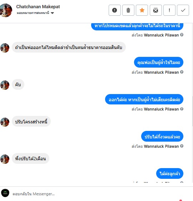The height and width of the screenshot is (201, 193).
Task: Click sender name Wannaluck Pilawan under ออกได้ค่ะ
Action: (x=161, y=109)
